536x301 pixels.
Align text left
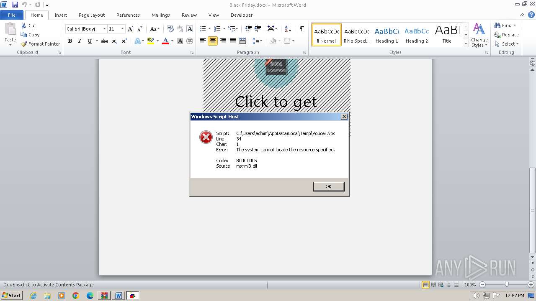[x=203, y=41]
